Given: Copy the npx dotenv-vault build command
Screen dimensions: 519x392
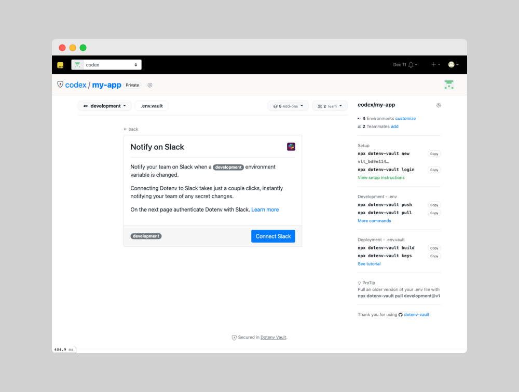Looking at the screenshot, I should point(434,248).
